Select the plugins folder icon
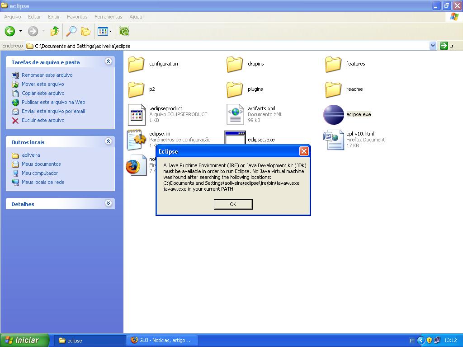 [235, 90]
